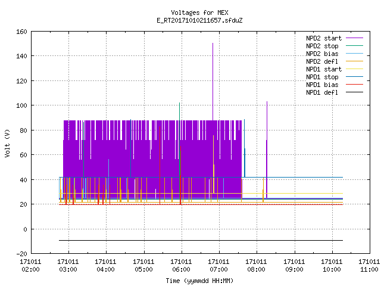The width and height of the screenshot is (381, 286).
Task: Select the file name E_RT20171010211657.sfduZ subtitle
Action: 199,20
